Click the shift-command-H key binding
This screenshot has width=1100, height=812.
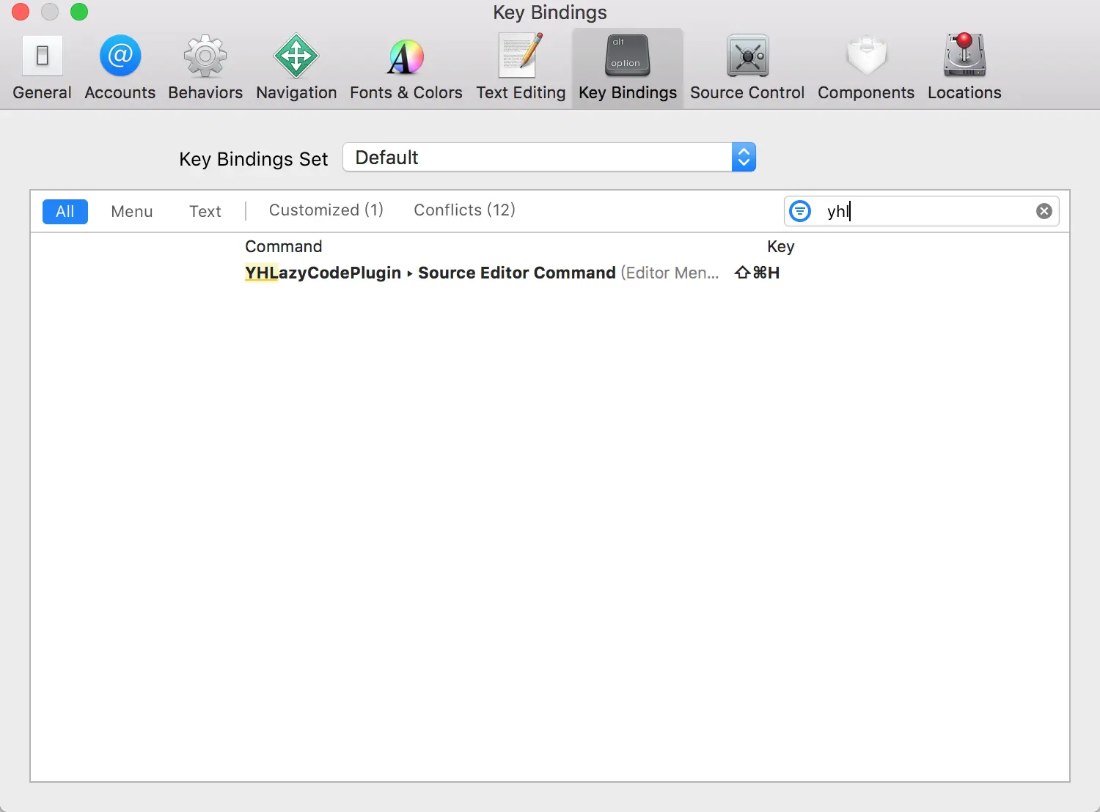pos(757,273)
